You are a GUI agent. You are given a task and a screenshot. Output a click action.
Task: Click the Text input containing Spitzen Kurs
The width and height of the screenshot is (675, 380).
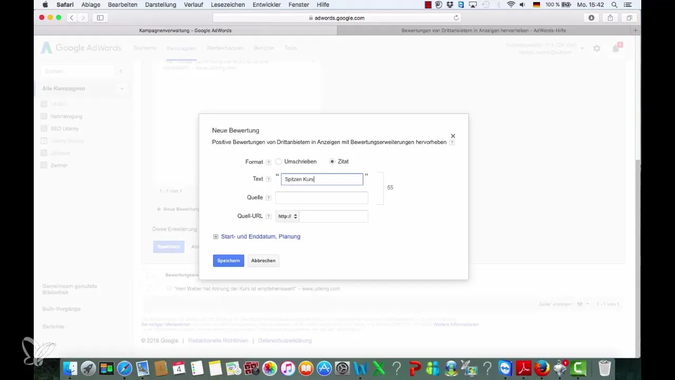coord(322,179)
